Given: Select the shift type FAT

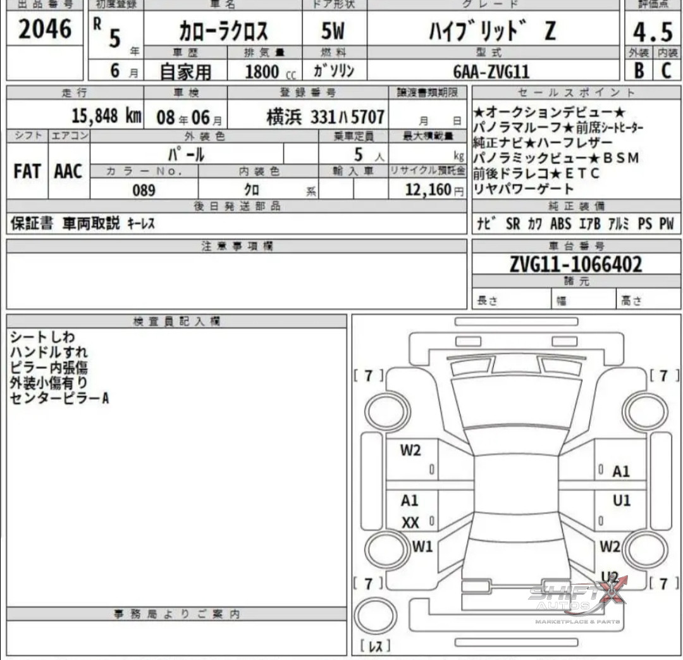Looking at the screenshot, I should pos(27,171).
